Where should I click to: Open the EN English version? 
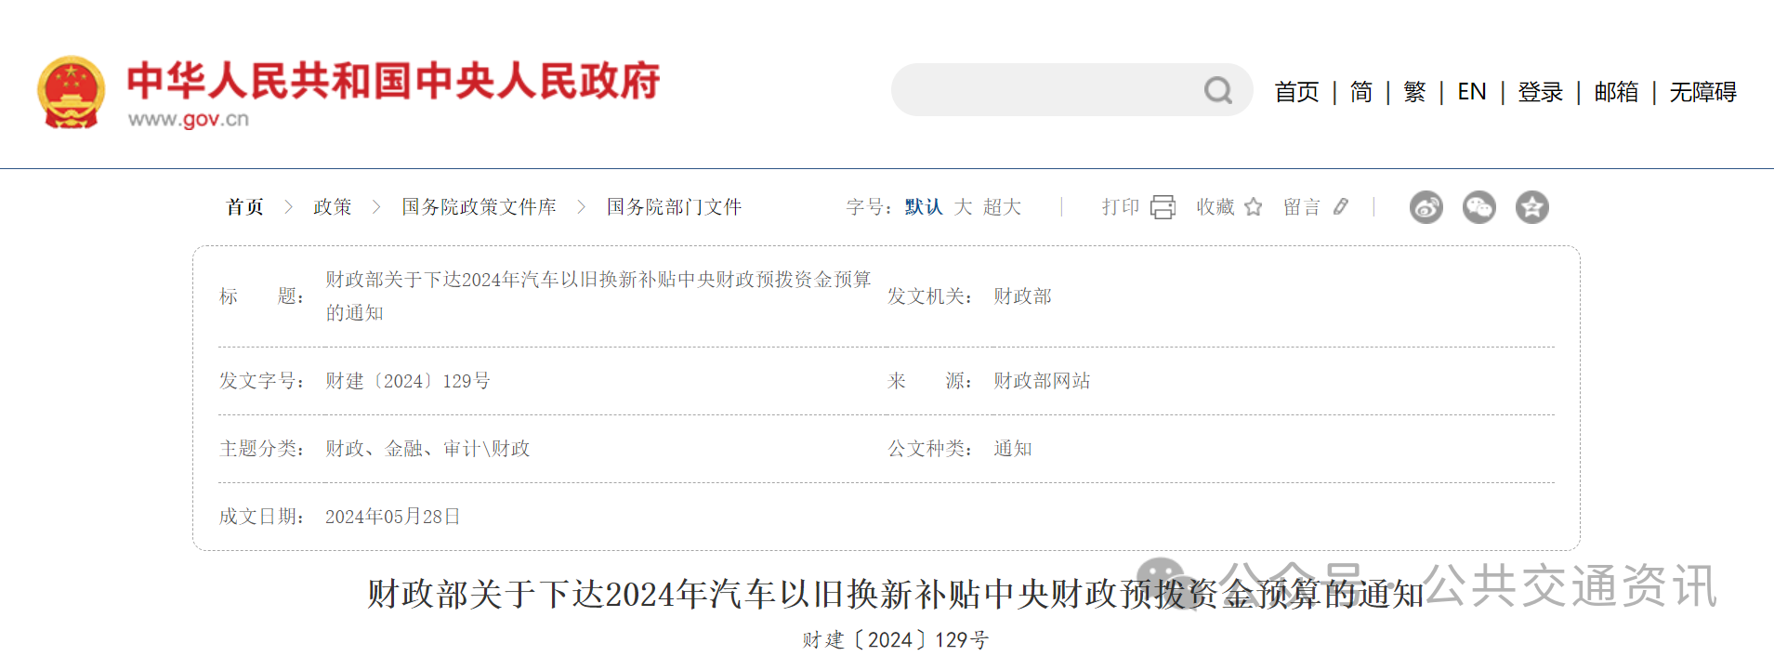[x=1471, y=92]
